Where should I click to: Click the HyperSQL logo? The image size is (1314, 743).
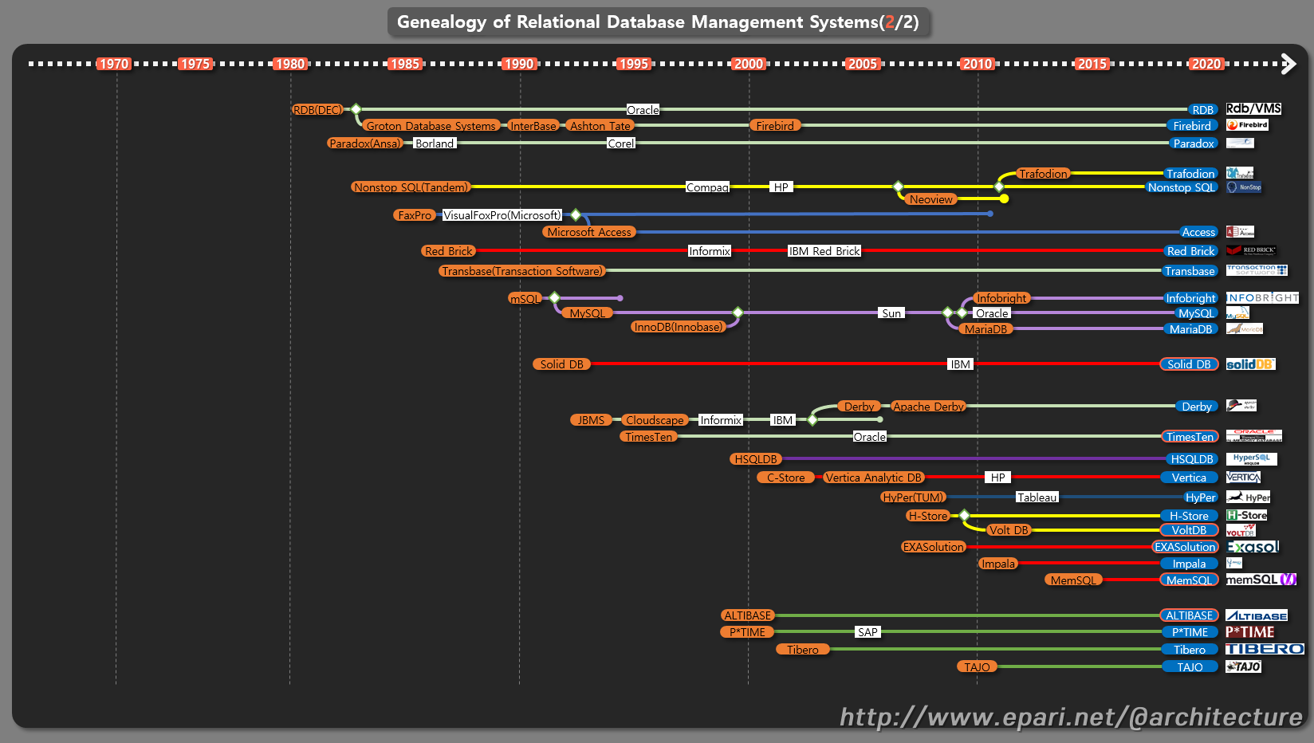(1251, 459)
